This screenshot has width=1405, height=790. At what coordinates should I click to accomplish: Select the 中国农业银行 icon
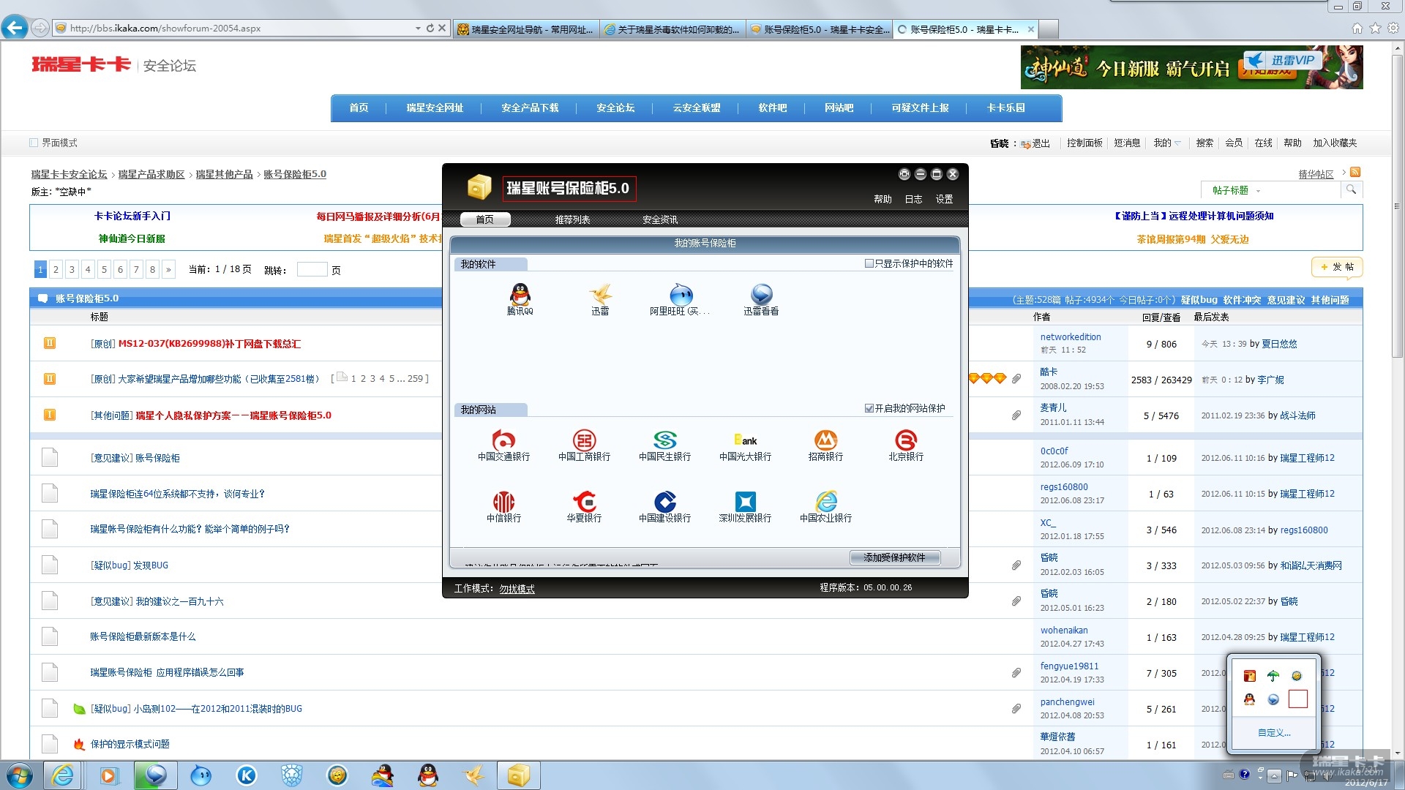(825, 502)
